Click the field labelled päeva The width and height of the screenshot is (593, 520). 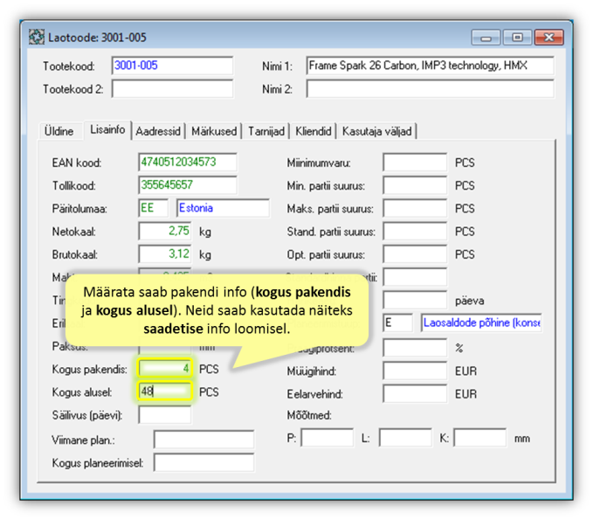pos(415,300)
